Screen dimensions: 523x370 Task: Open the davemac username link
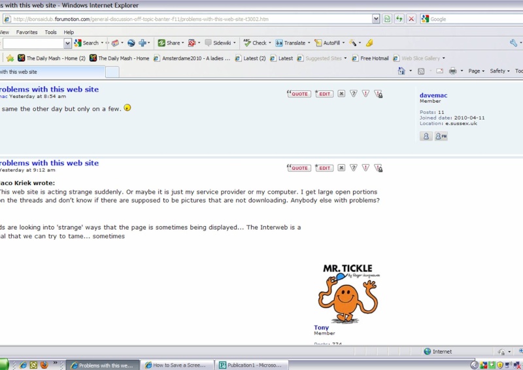click(x=433, y=95)
